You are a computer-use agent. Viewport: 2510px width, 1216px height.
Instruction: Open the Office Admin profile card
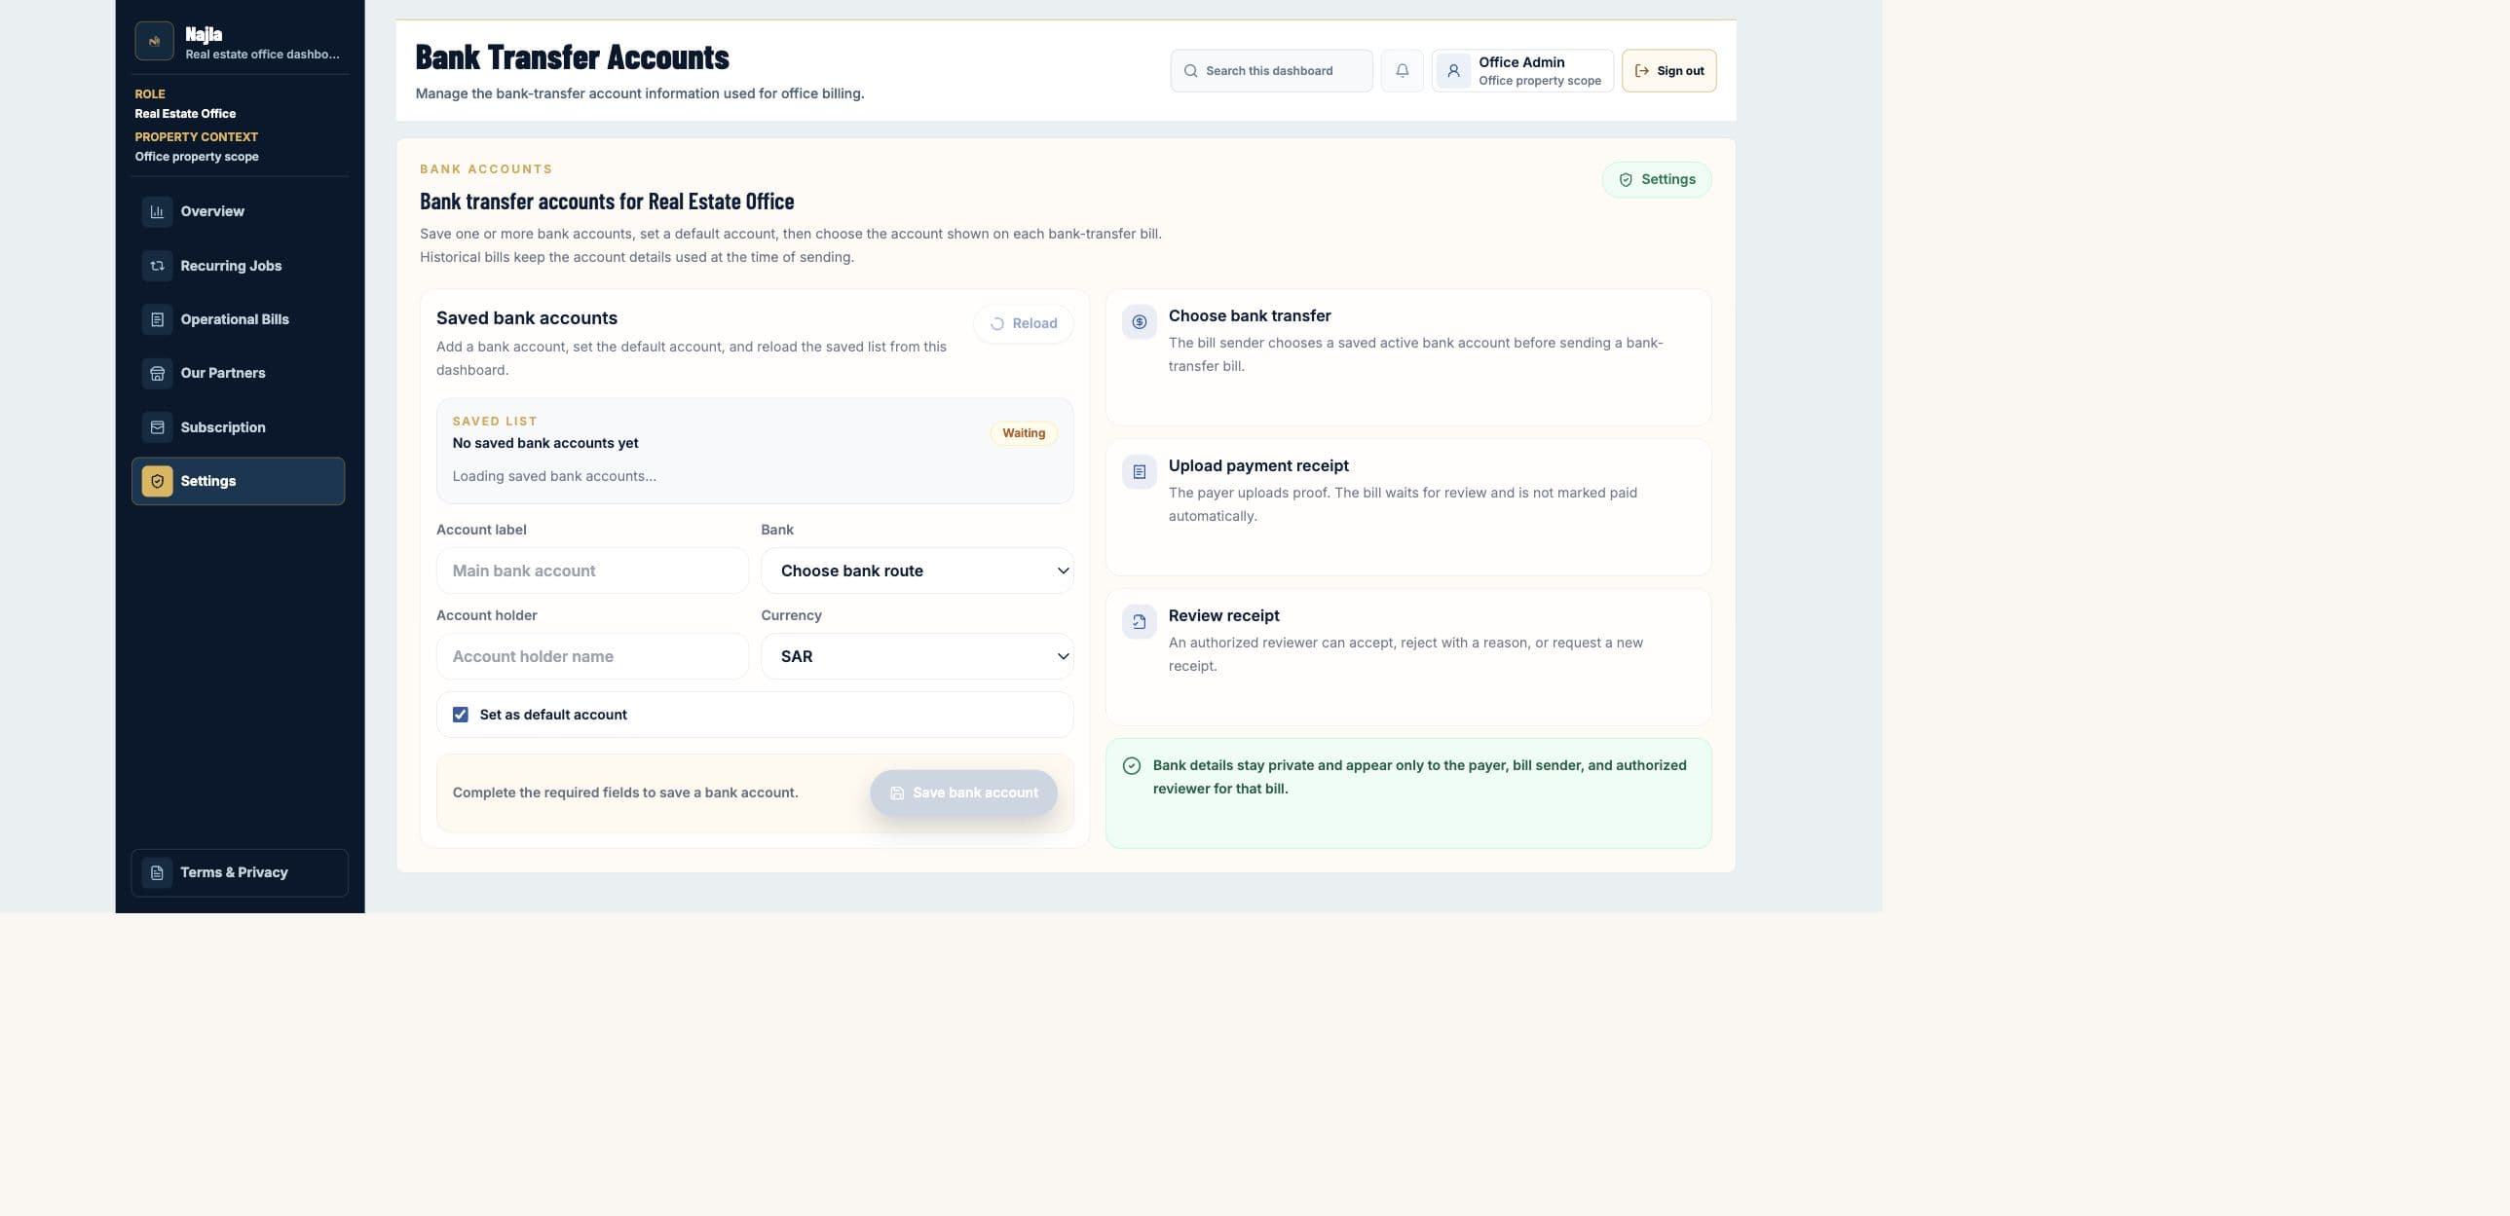pos(1522,71)
